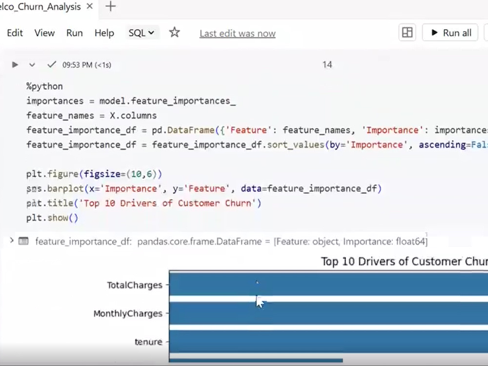Click the MonthlyCharges axis label
This screenshot has height=366, width=488.
(x=128, y=313)
